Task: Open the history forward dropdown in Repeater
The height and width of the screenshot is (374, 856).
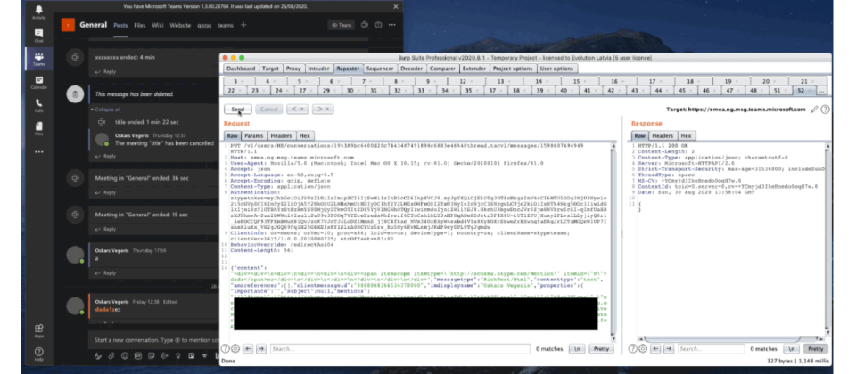Action: tap(323, 109)
